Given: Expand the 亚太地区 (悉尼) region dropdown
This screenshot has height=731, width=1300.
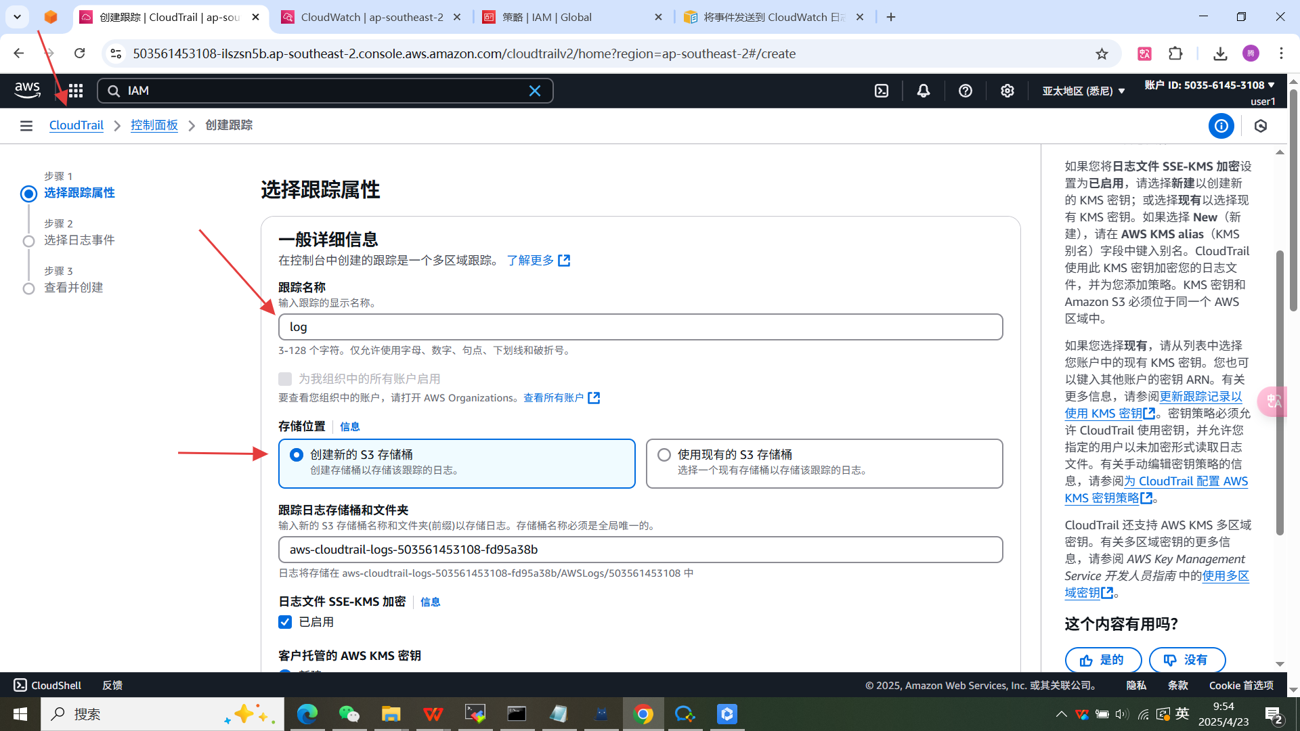Looking at the screenshot, I should pyautogui.click(x=1083, y=91).
